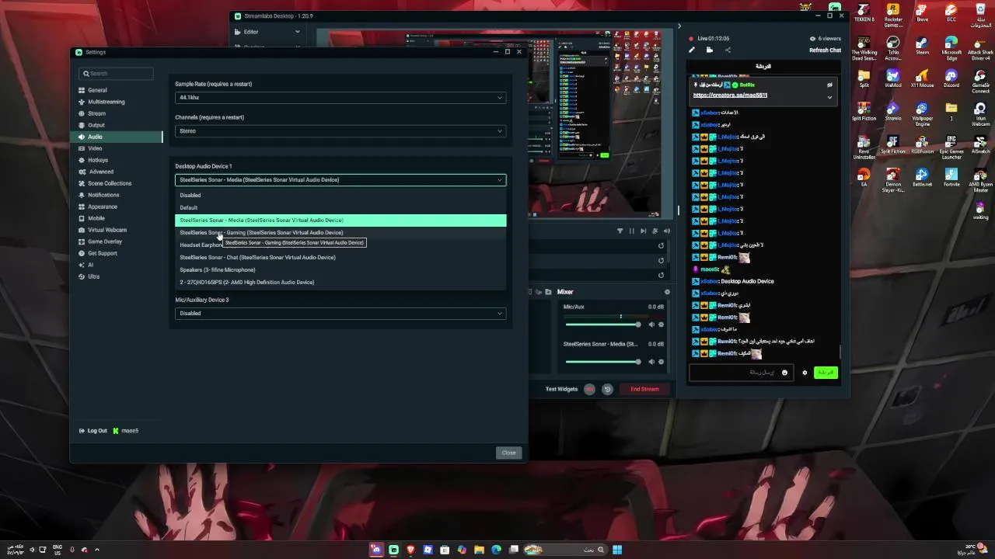Screen dimensions: 995x559
Task: Click End Stream button
Action: (x=644, y=389)
